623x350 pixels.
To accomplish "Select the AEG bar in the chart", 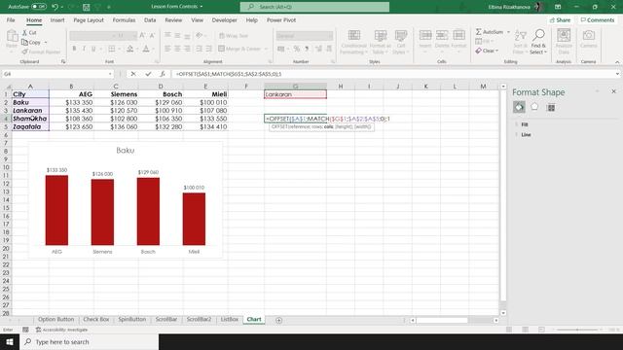I will coord(56,210).
